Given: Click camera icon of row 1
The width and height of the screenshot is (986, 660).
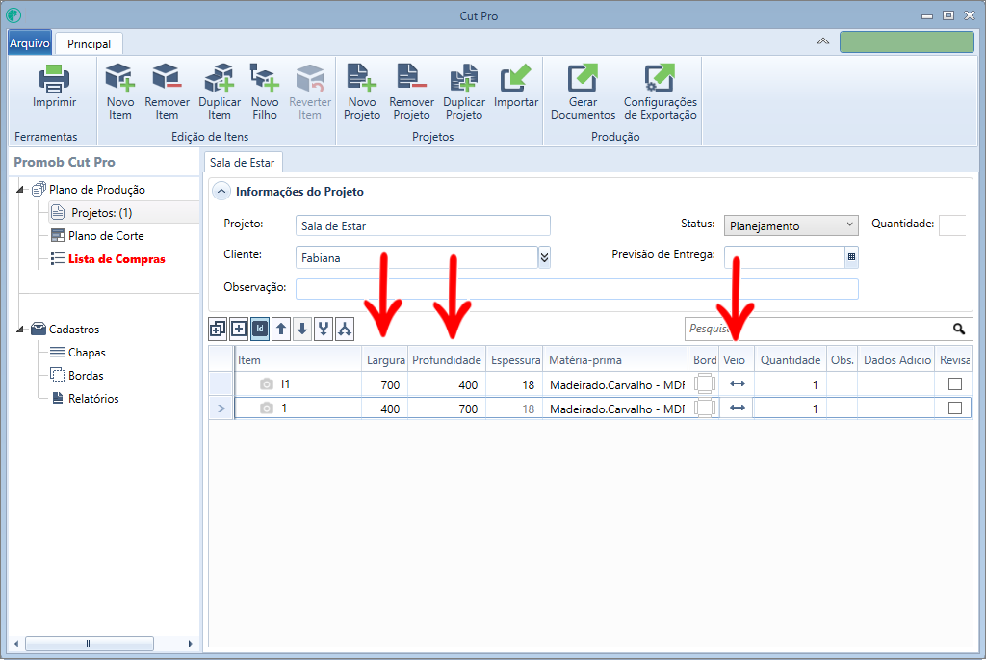Looking at the screenshot, I should click(266, 409).
